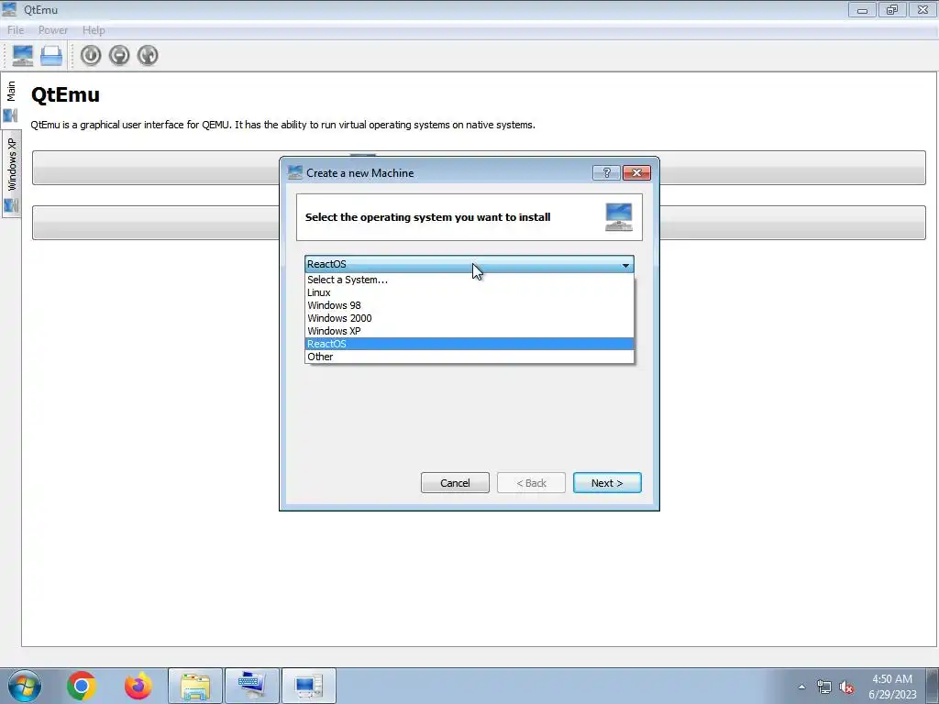Choose Windows 98 from the list
939x704 pixels.
[469, 305]
